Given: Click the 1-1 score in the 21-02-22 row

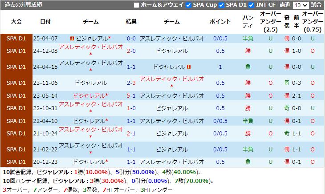Looking at the screenshot, I should tap(131, 149).
